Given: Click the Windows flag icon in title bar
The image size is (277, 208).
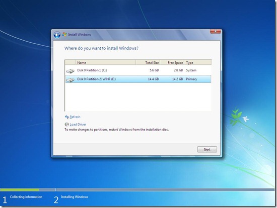Looking at the screenshot, I should tap(64, 34).
